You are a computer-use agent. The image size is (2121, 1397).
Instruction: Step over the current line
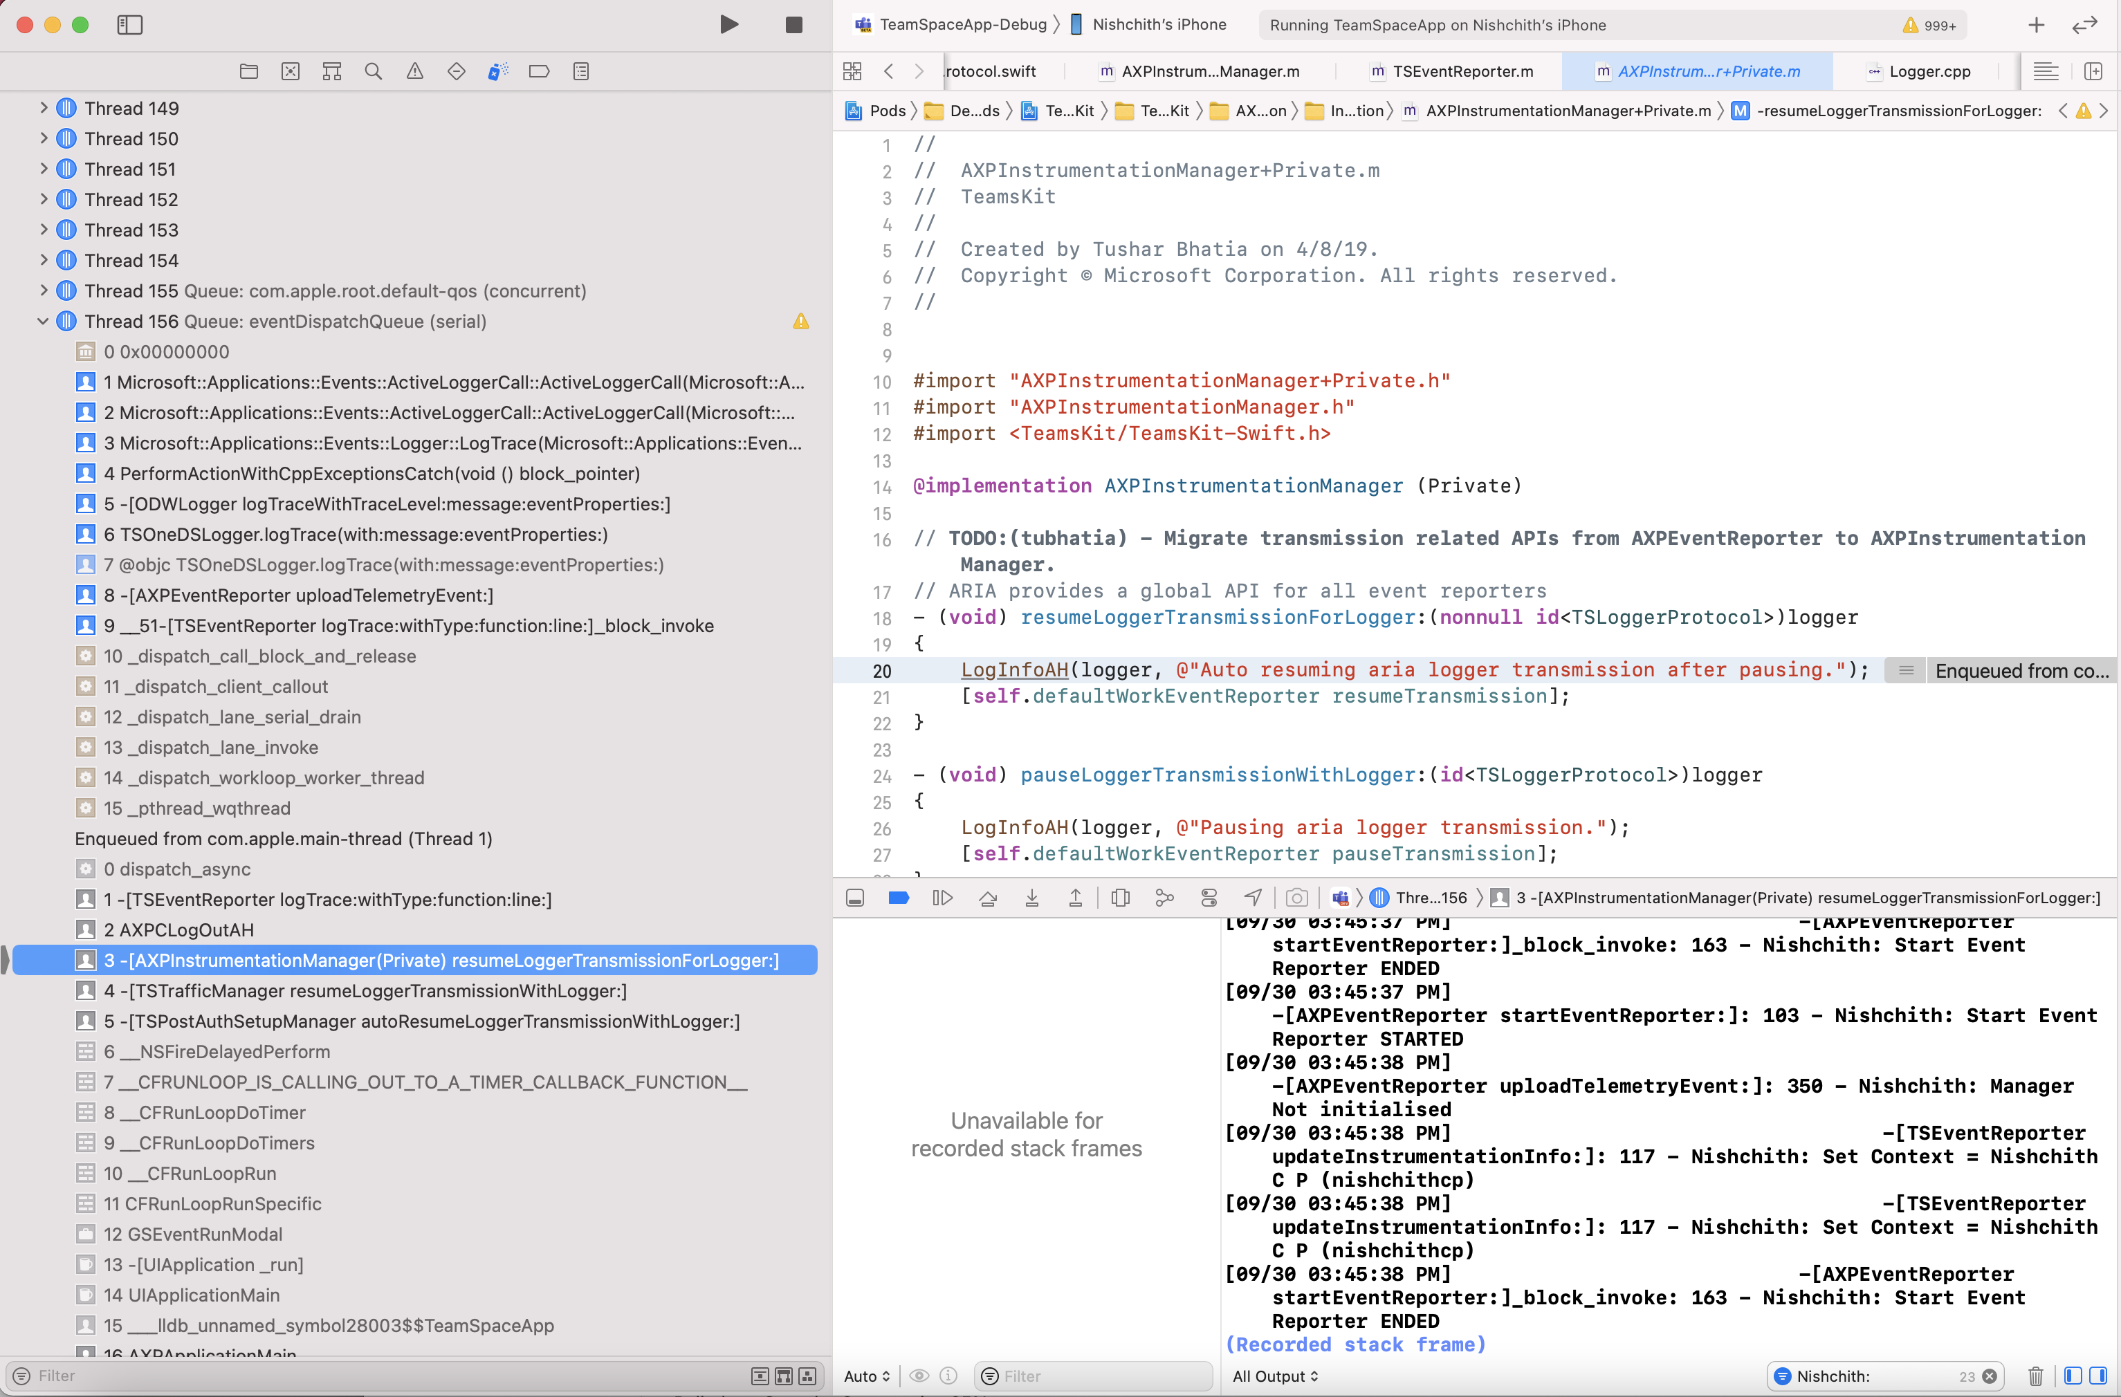(987, 897)
